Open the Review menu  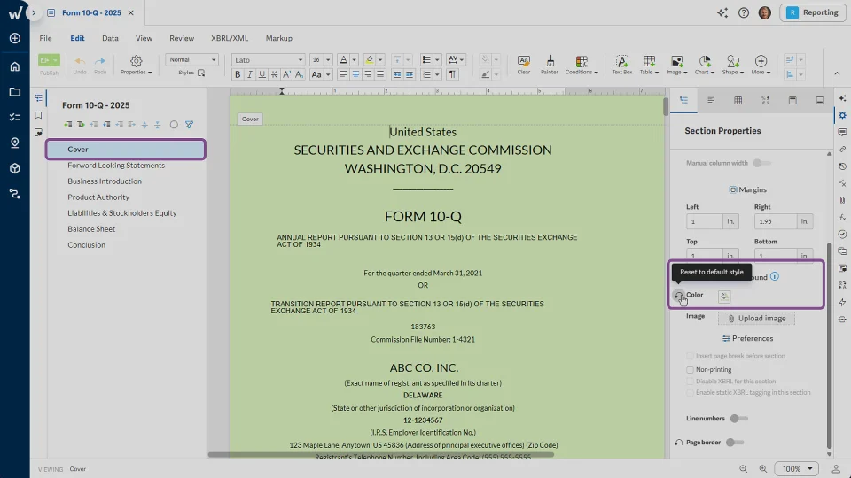pos(181,38)
